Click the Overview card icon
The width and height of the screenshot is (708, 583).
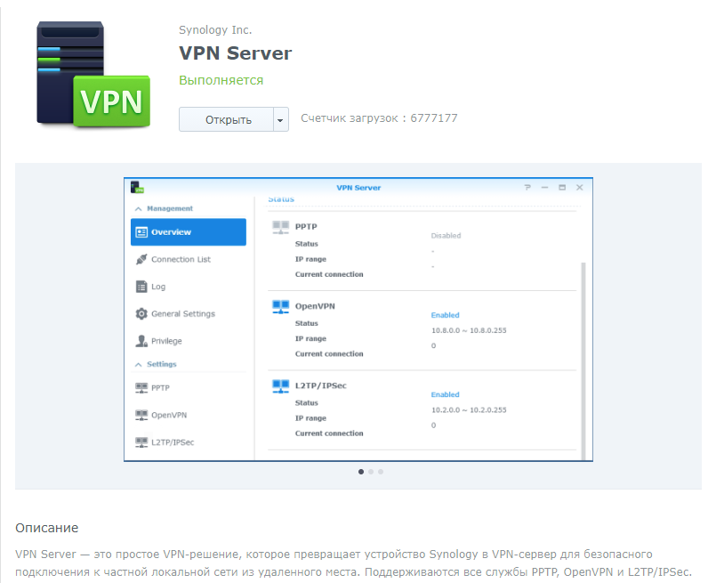point(141,232)
